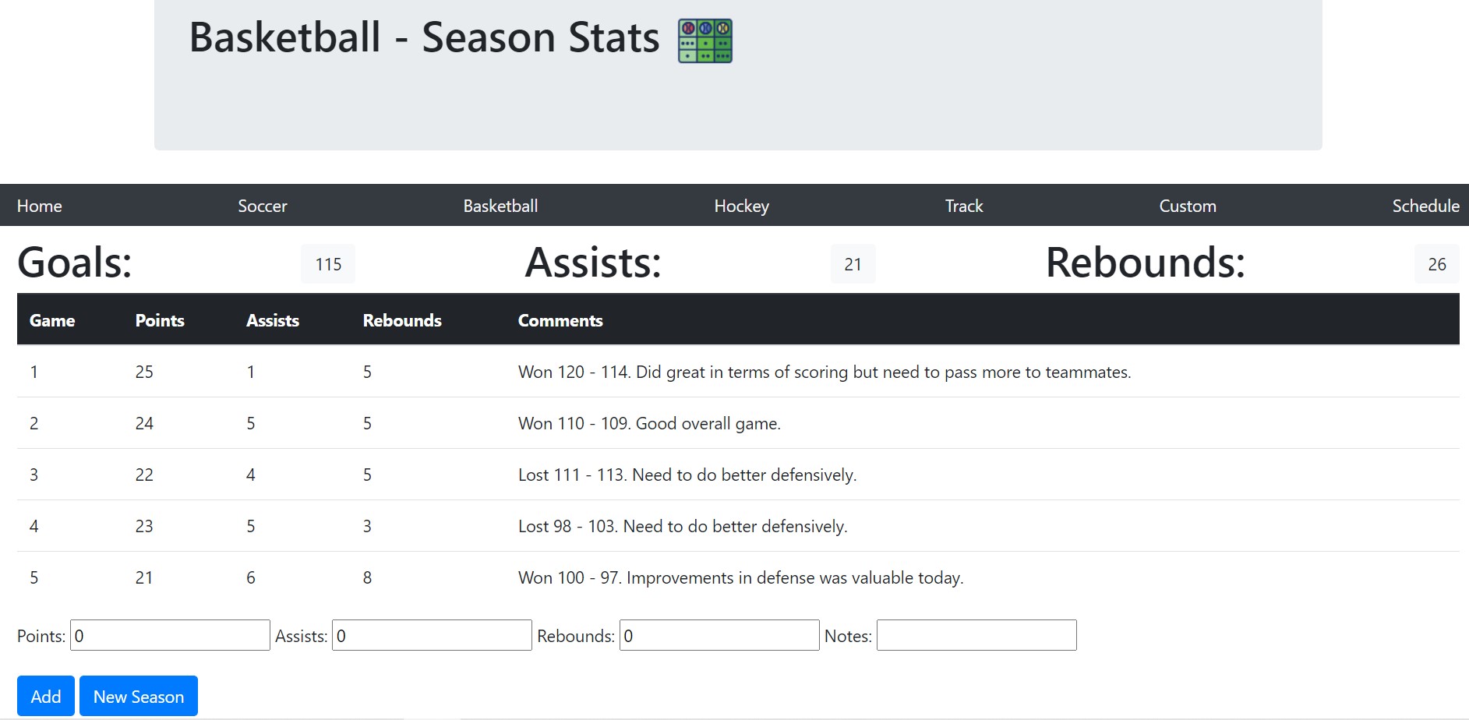Viewport: 1469px width, 720px height.
Task: Click the Goals total badge showing 115
Action: (x=327, y=264)
